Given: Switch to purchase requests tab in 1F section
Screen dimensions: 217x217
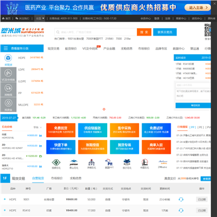Looking at the screenshot, I should 75,178.
